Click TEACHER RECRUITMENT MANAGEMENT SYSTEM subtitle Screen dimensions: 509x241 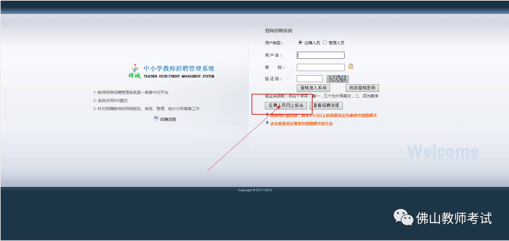[179, 77]
